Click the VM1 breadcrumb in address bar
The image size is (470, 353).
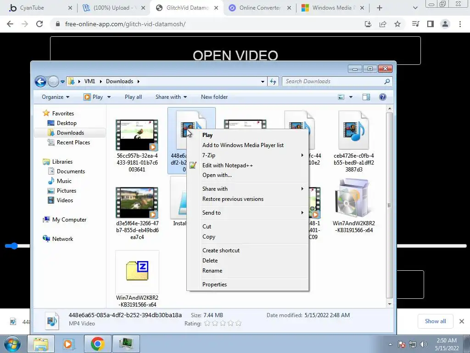coord(90,81)
